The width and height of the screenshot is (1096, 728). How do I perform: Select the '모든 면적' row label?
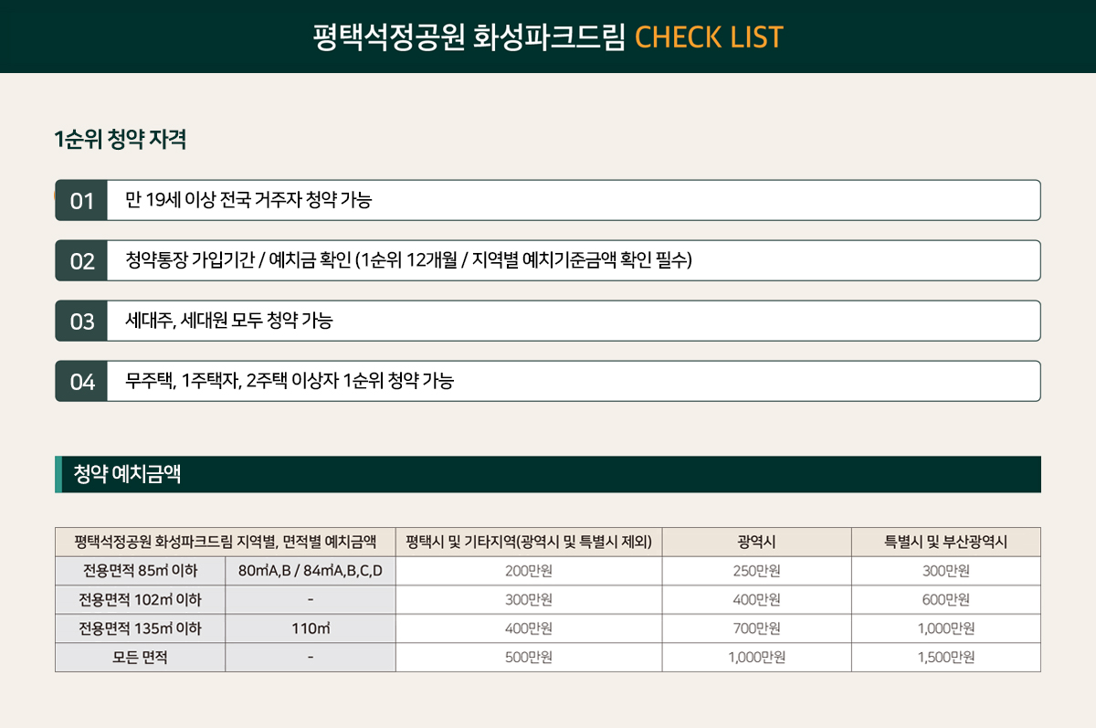point(140,658)
